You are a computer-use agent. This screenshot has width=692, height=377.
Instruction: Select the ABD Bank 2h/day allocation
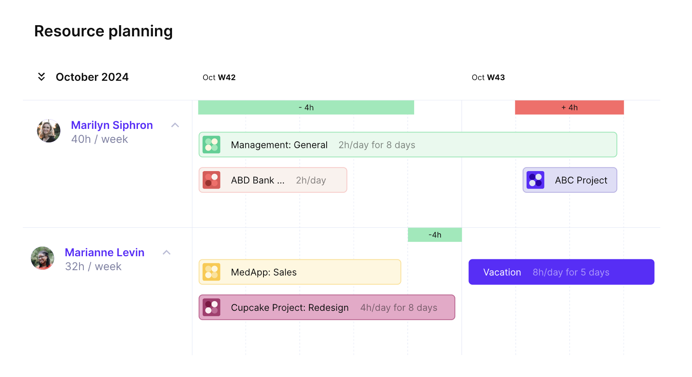273,180
